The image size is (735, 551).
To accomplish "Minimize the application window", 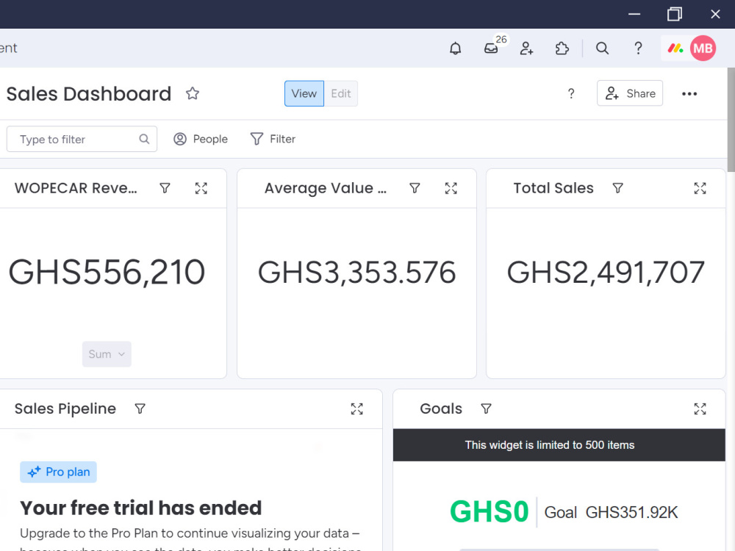I will point(634,14).
